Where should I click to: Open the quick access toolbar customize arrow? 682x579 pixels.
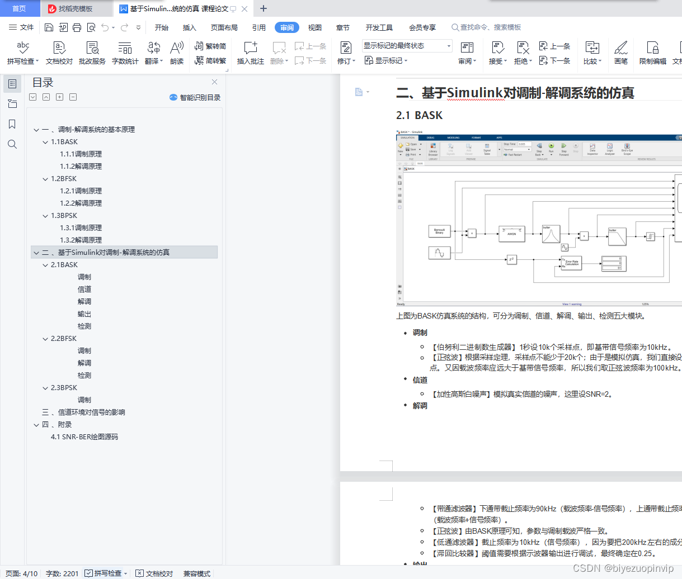pyautogui.click(x=138, y=27)
